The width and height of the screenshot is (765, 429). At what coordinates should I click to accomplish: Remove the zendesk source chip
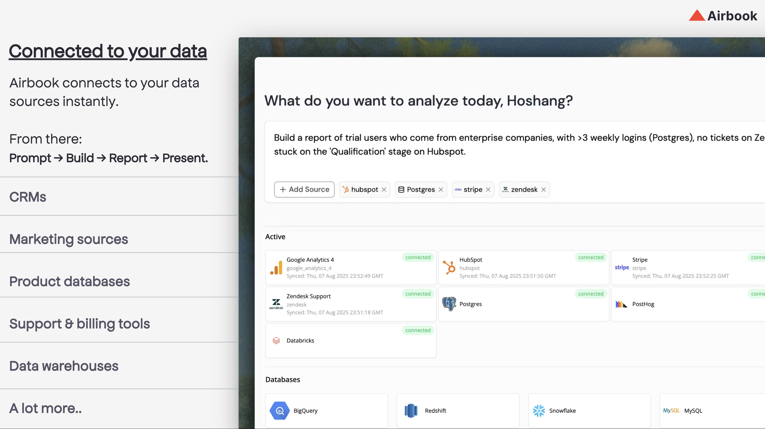[544, 189]
